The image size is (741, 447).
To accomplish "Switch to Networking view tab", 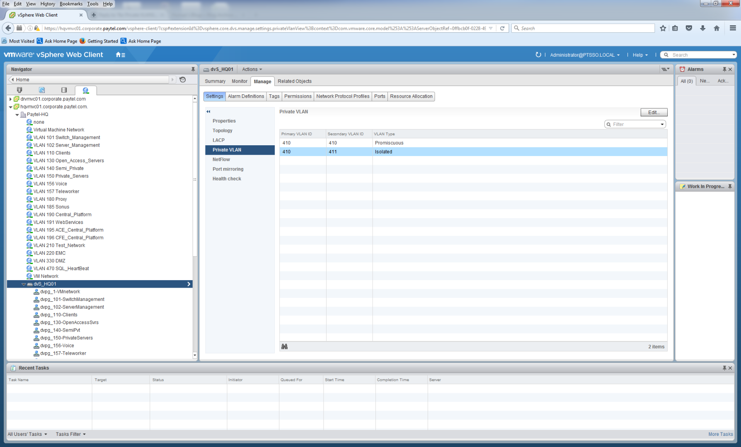I will click(x=86, y=90).
